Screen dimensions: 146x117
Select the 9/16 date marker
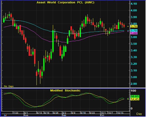pos(83,113)
